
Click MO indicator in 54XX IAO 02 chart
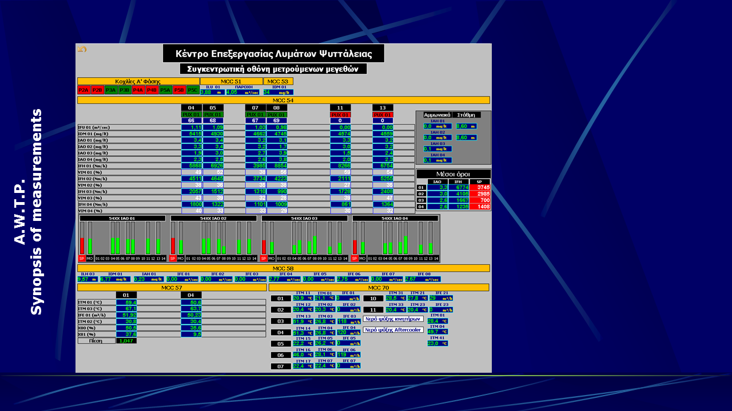pyautogui.click(x=180, y=259)
